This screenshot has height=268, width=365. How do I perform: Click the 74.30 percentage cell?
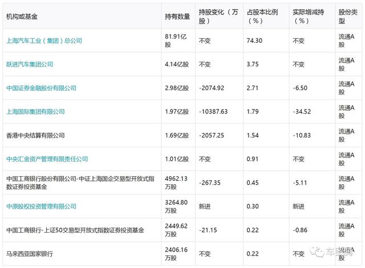(254, 40)
